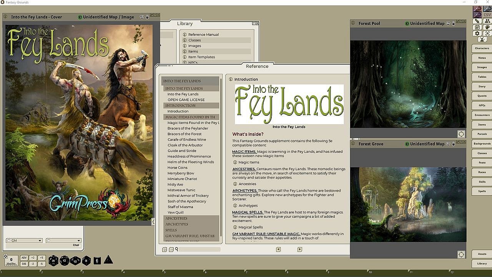Open the Encounters sidebar button
The width and height of the screenshot is (492, 277).
pos(482,115)
